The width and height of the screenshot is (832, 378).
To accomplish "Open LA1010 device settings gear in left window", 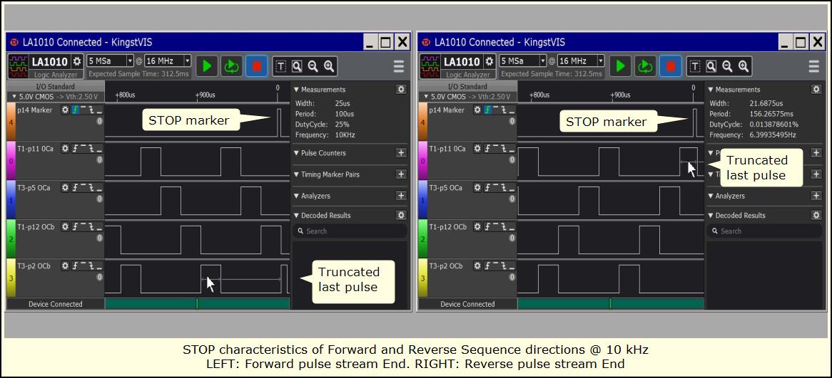I will 77,62.
